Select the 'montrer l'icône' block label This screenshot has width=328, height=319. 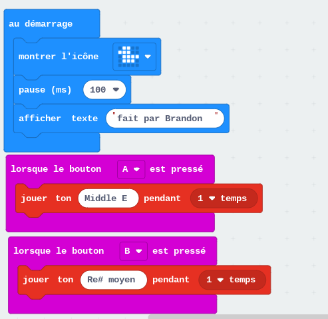(x=59, y=57)
